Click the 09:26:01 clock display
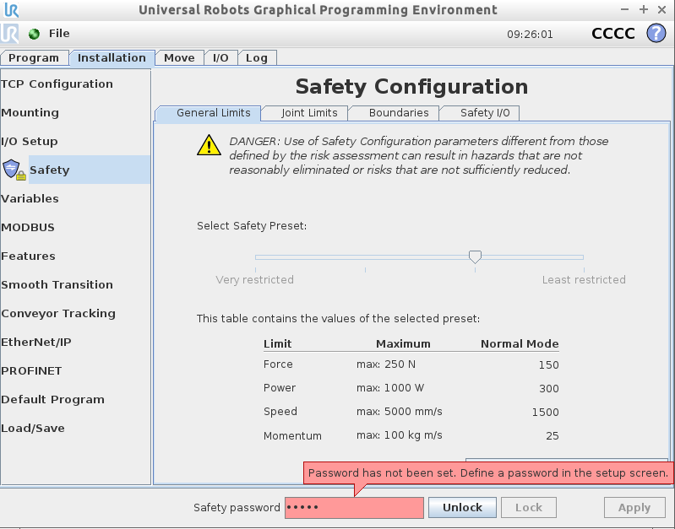This screenshot has width=675, height=529. (530, 35)
